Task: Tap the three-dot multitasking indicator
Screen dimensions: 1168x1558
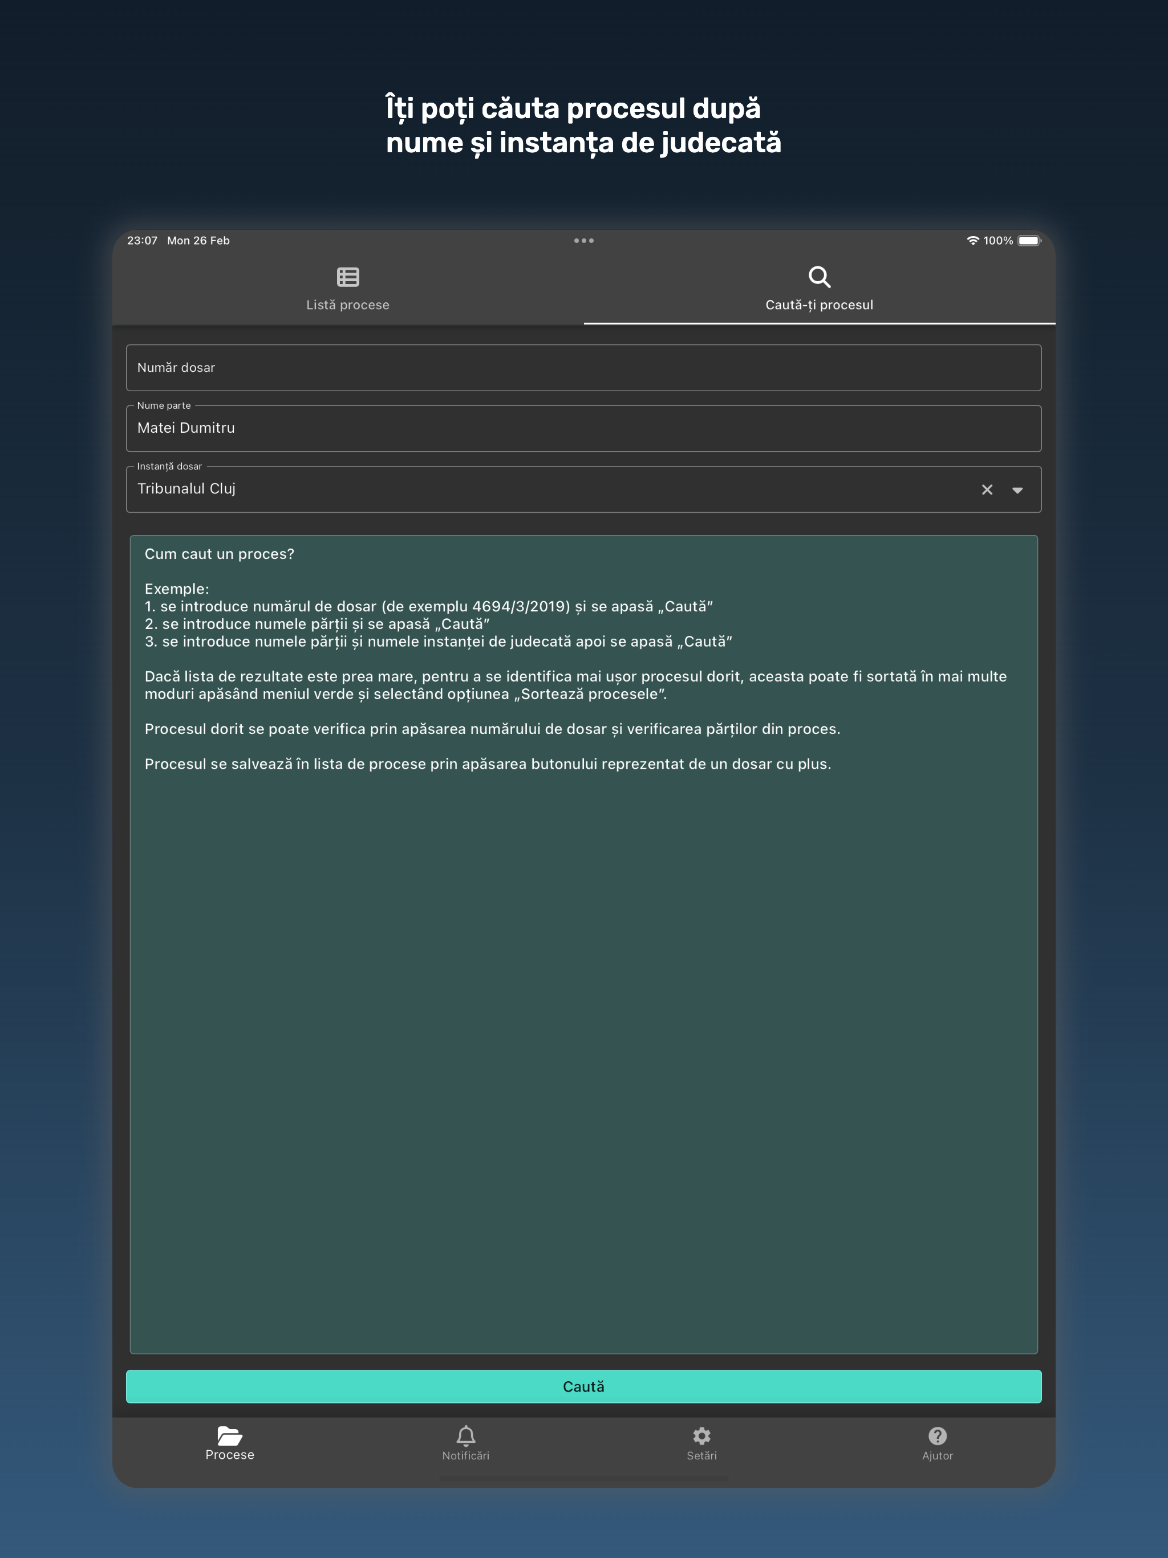Action: pos(583,241)
